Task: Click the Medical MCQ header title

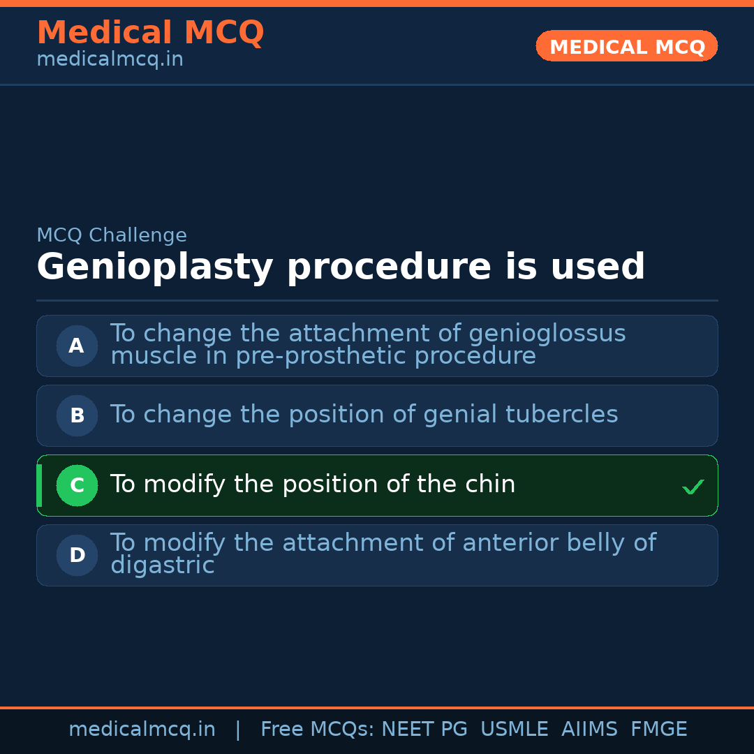Action: [x=150, y=33]
